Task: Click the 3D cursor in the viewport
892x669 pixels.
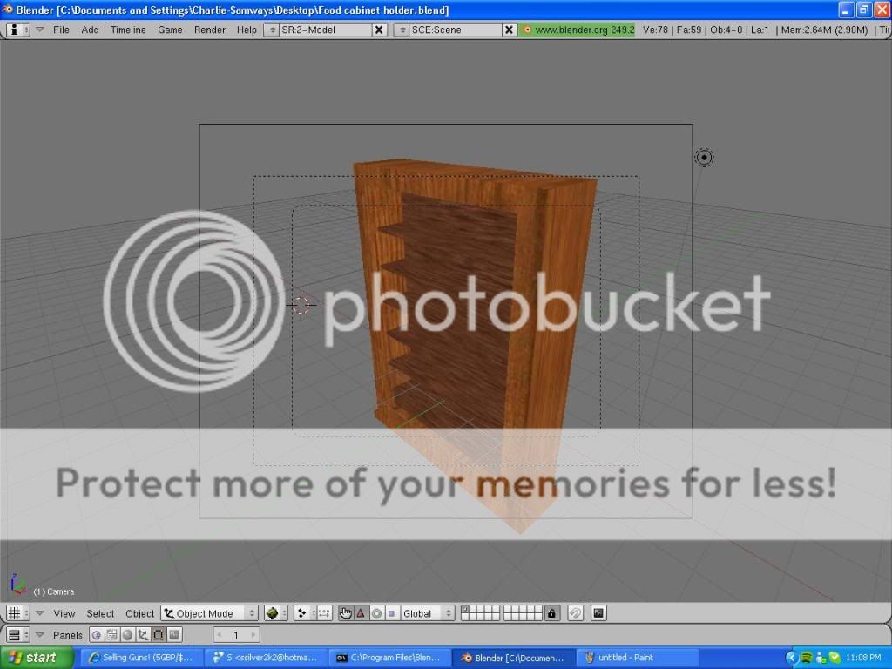Action: click(301, 305)
